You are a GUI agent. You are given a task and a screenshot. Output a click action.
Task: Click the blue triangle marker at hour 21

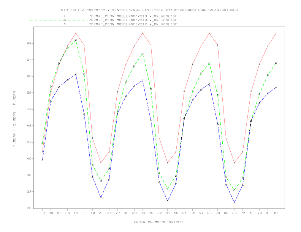coord(101,198)
